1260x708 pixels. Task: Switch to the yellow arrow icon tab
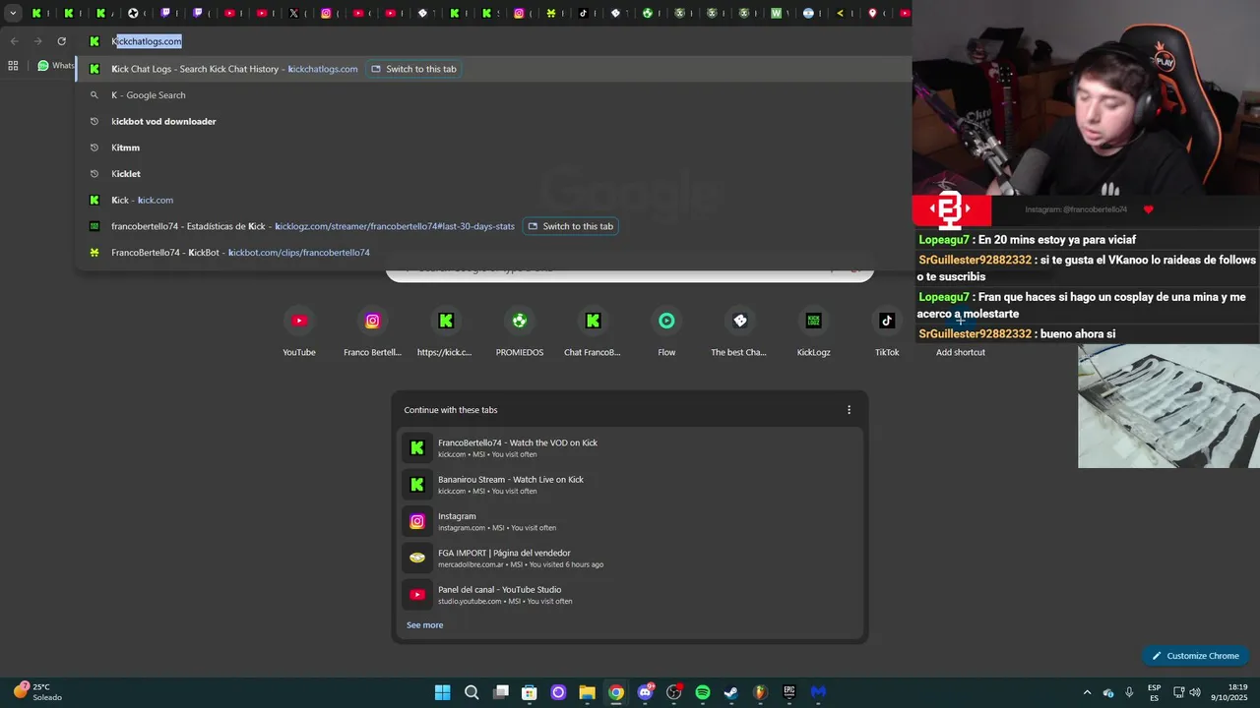pos(840,13)
